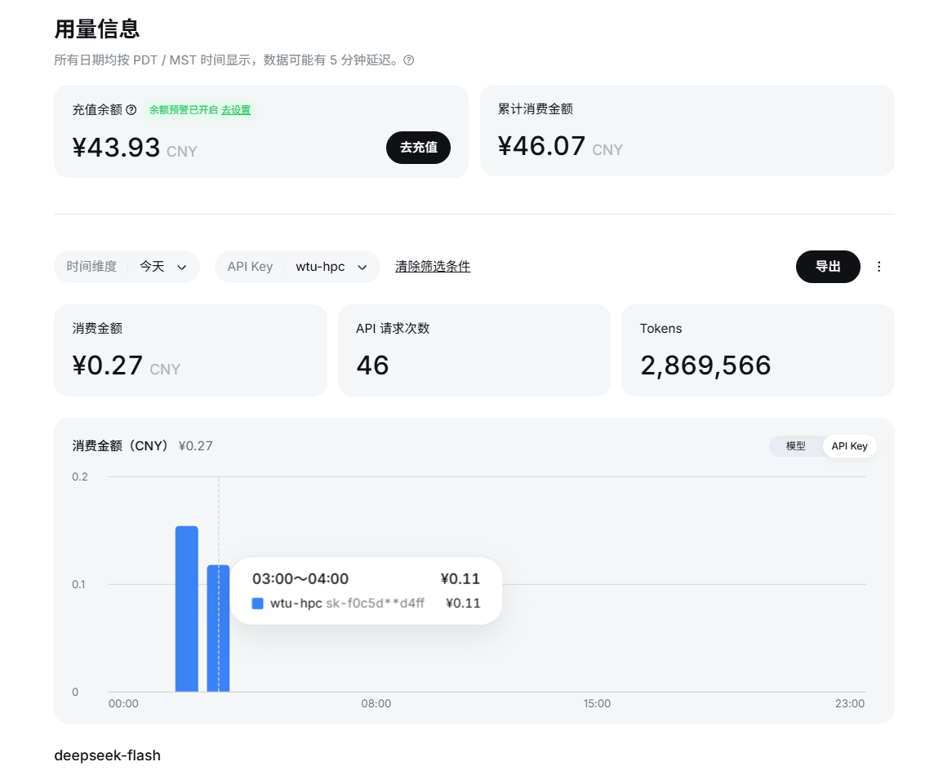Click the deepseek-flash model name

108,755
